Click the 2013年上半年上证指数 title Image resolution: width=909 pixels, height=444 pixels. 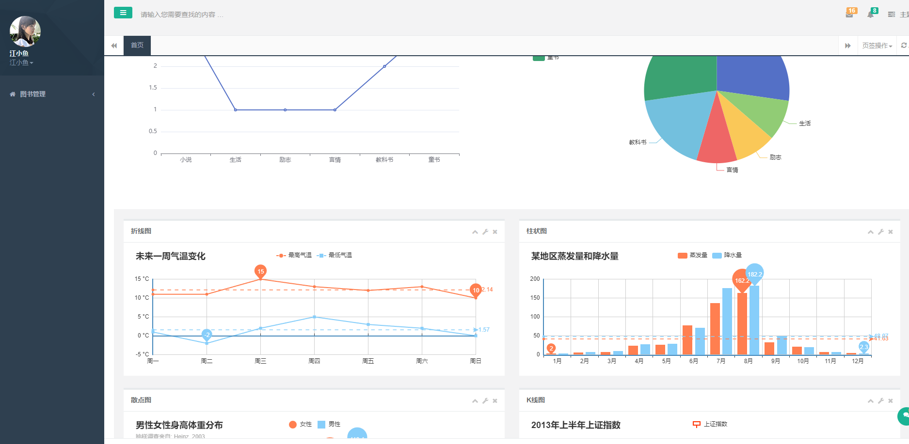[x=576, y=425]
